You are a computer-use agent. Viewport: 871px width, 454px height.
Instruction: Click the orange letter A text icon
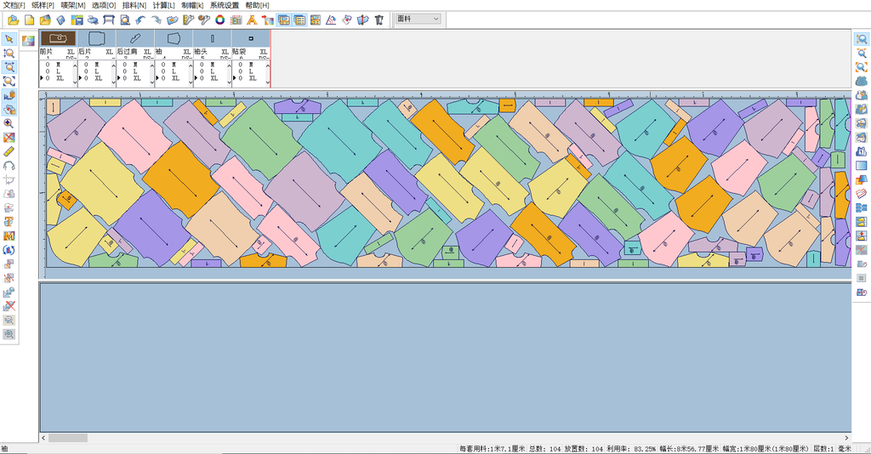[252, 19]
